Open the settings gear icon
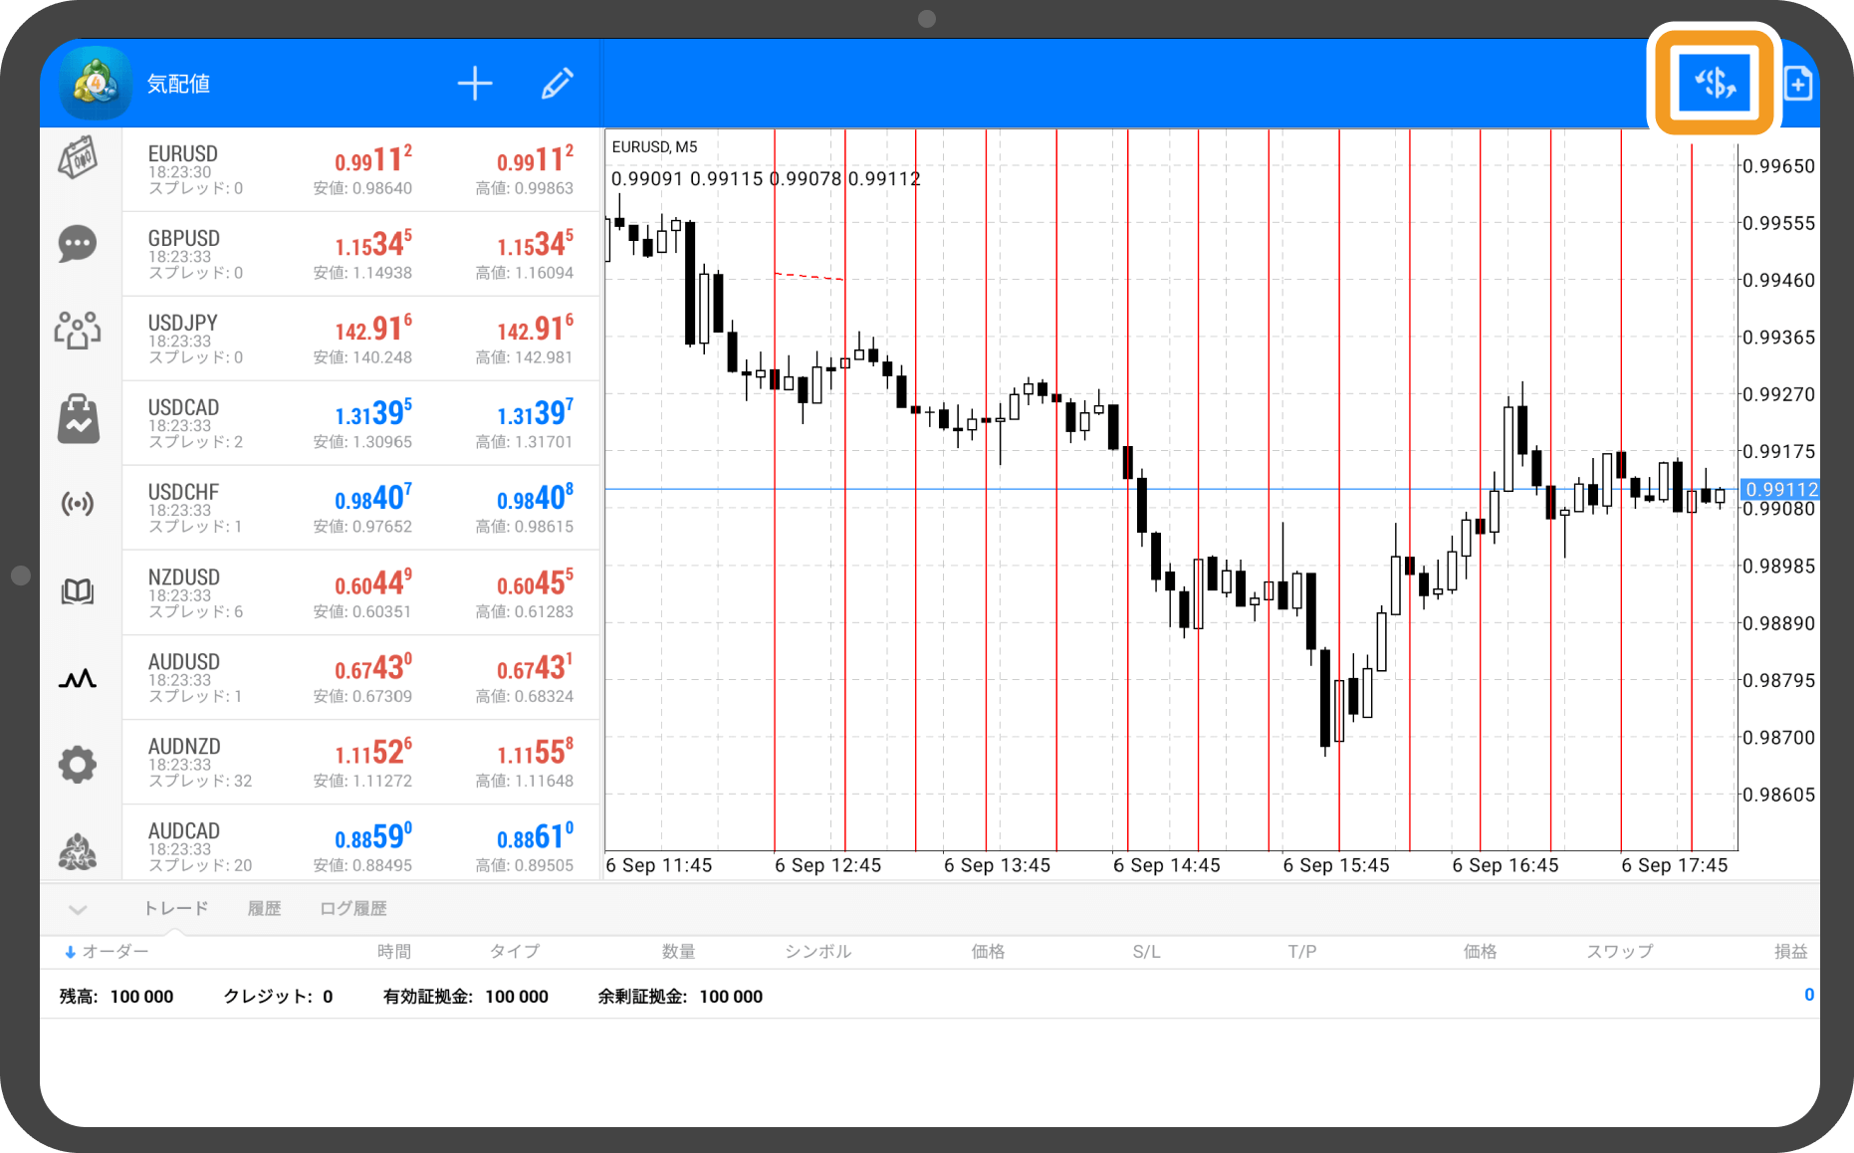 pyautogui.click(x=78, y=765)
